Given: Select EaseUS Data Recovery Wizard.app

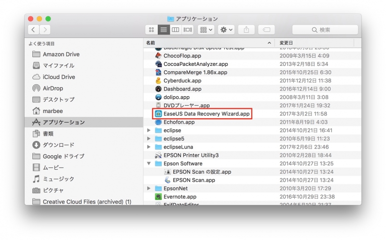Looking at the screenshot, I should click(x=207, y=114).
